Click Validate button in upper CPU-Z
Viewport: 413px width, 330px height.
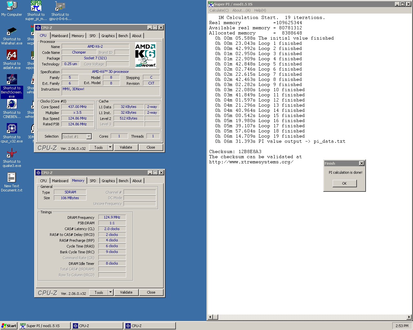click(126, 147)
